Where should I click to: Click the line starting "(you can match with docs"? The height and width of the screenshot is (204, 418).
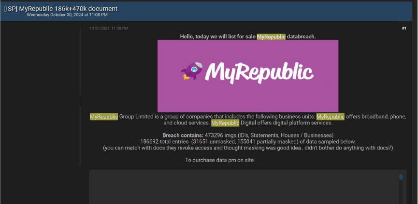click(x=248, y=148)
